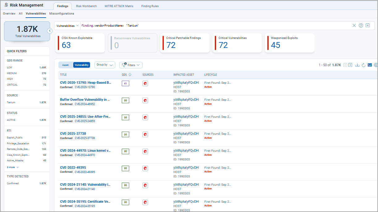Switch view to Asset toggle
Viewport: 378px width, 212px height.
(x=66, y=65)
